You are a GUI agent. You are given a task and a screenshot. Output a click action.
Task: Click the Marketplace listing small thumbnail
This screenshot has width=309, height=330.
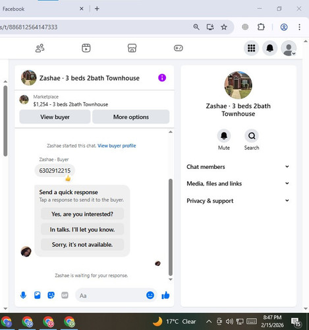coord(24,100)
